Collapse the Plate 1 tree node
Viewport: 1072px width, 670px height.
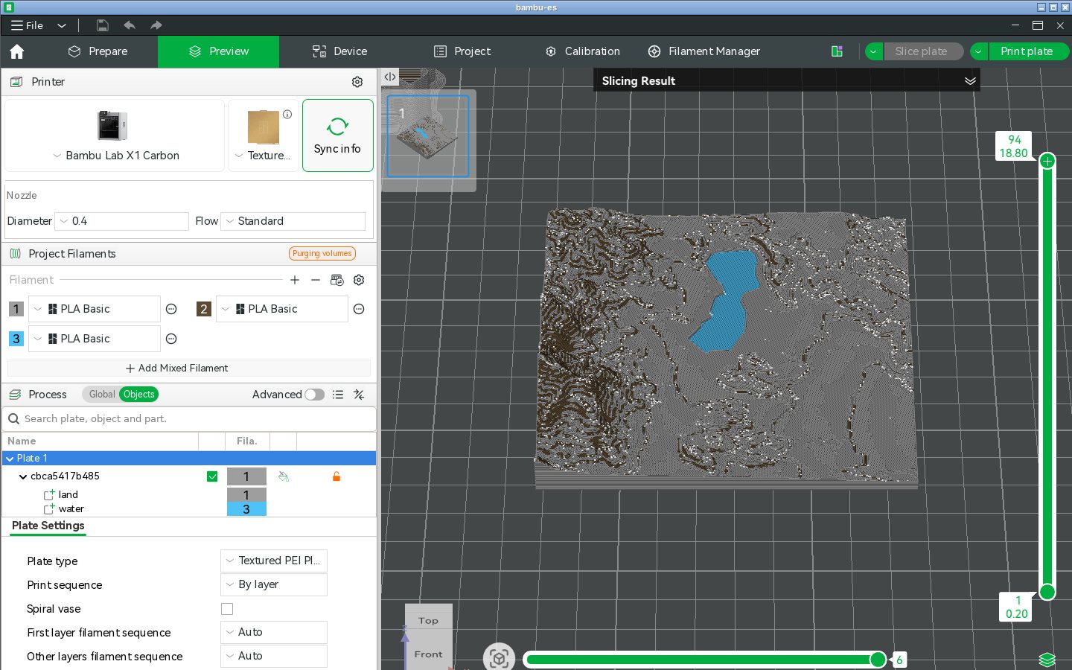point(10,459)
